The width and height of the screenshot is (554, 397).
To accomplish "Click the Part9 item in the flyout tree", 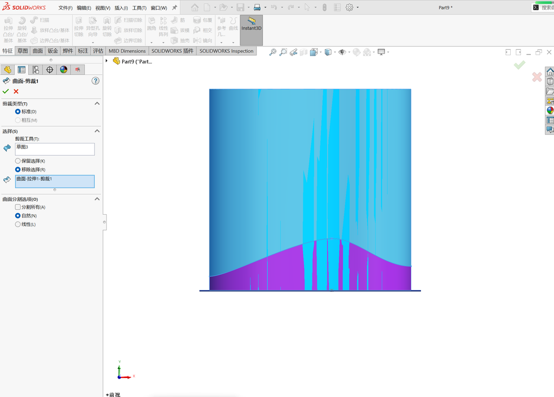I will pos(133,62).
